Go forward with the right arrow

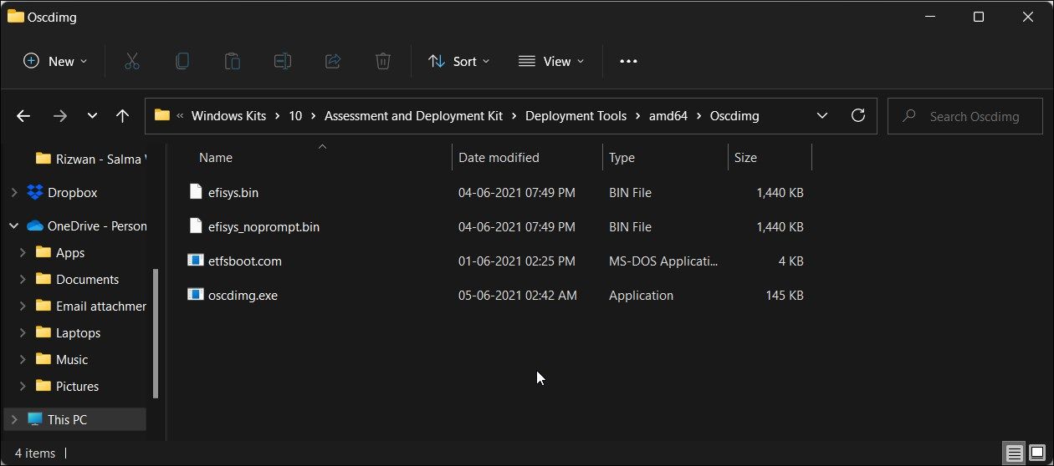59,116
